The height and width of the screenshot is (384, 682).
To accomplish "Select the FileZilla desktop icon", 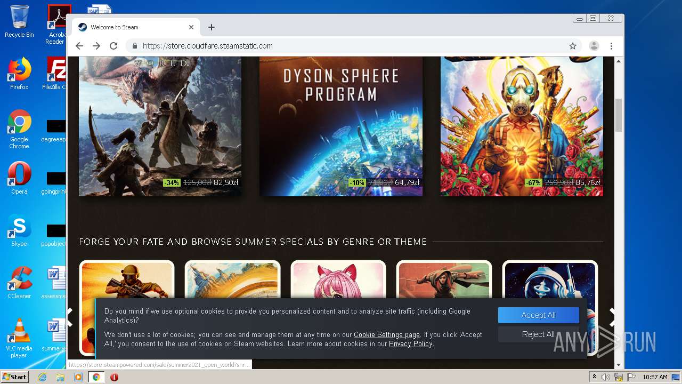I will tap(55, 74).
